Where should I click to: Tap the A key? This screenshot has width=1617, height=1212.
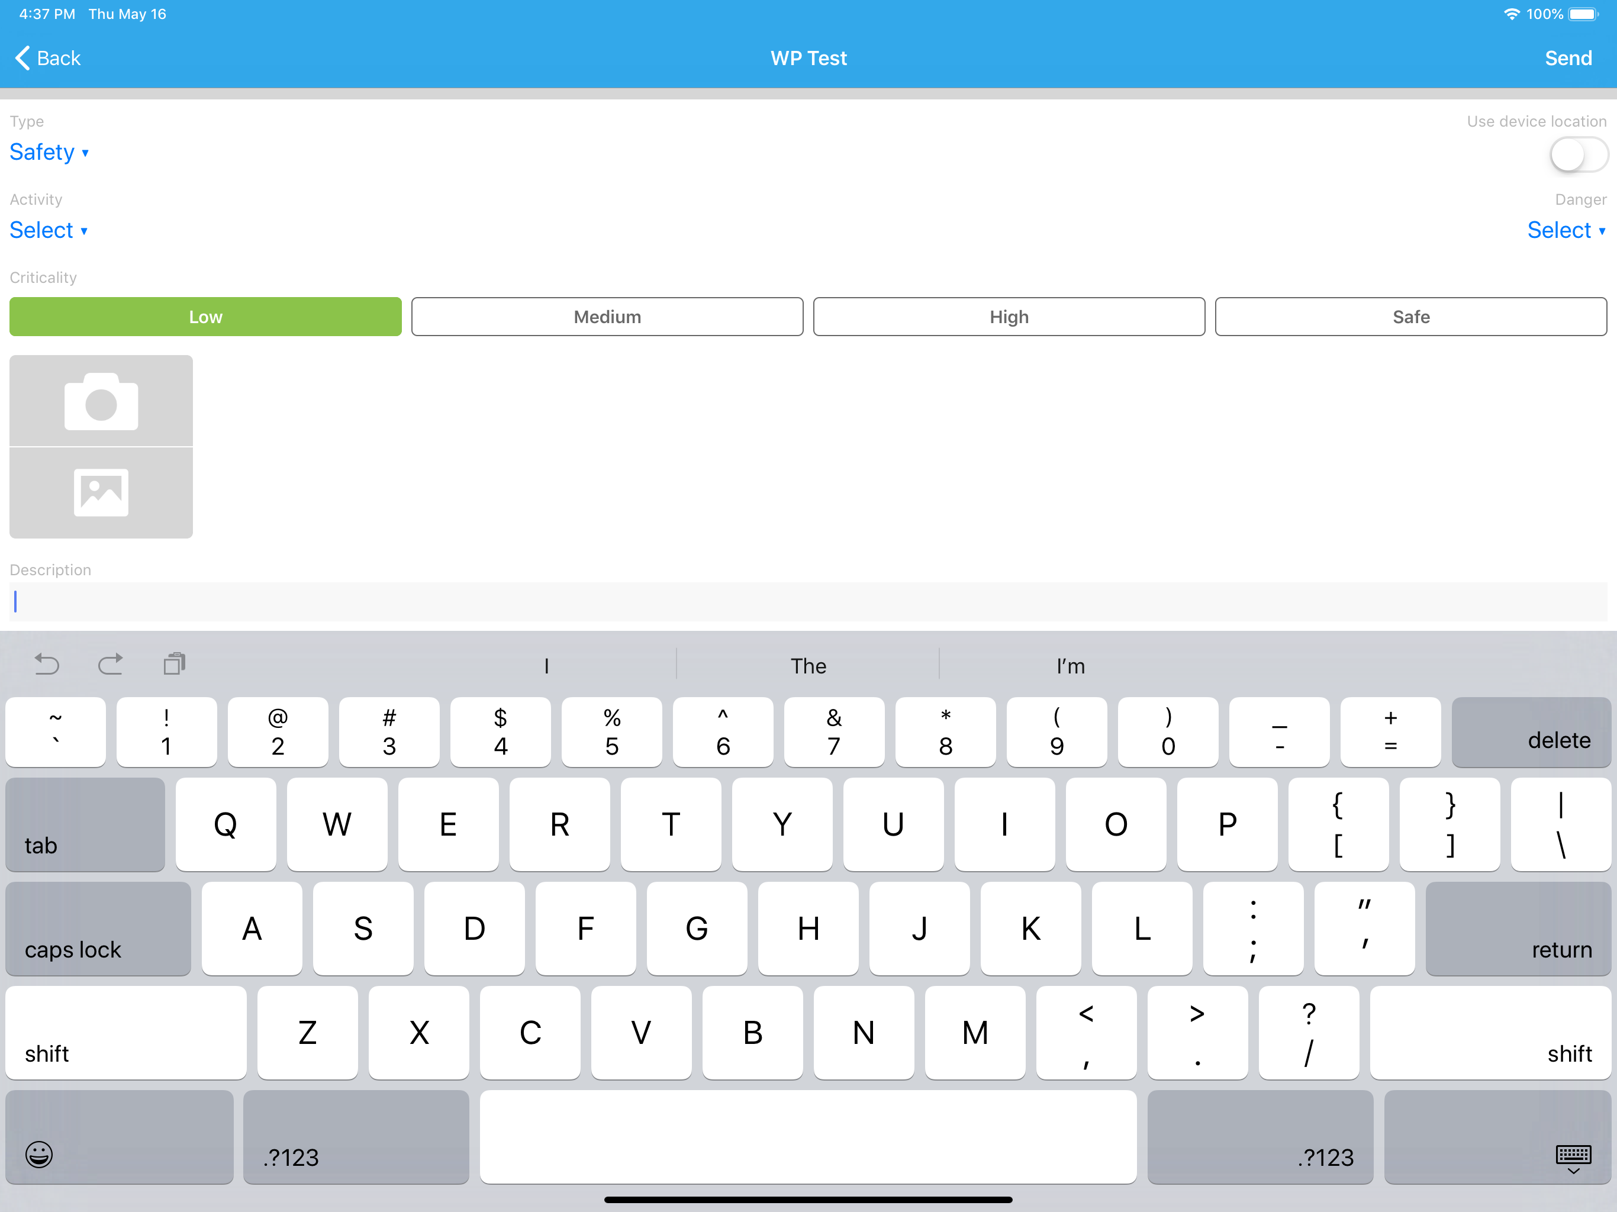coord(252,929)
